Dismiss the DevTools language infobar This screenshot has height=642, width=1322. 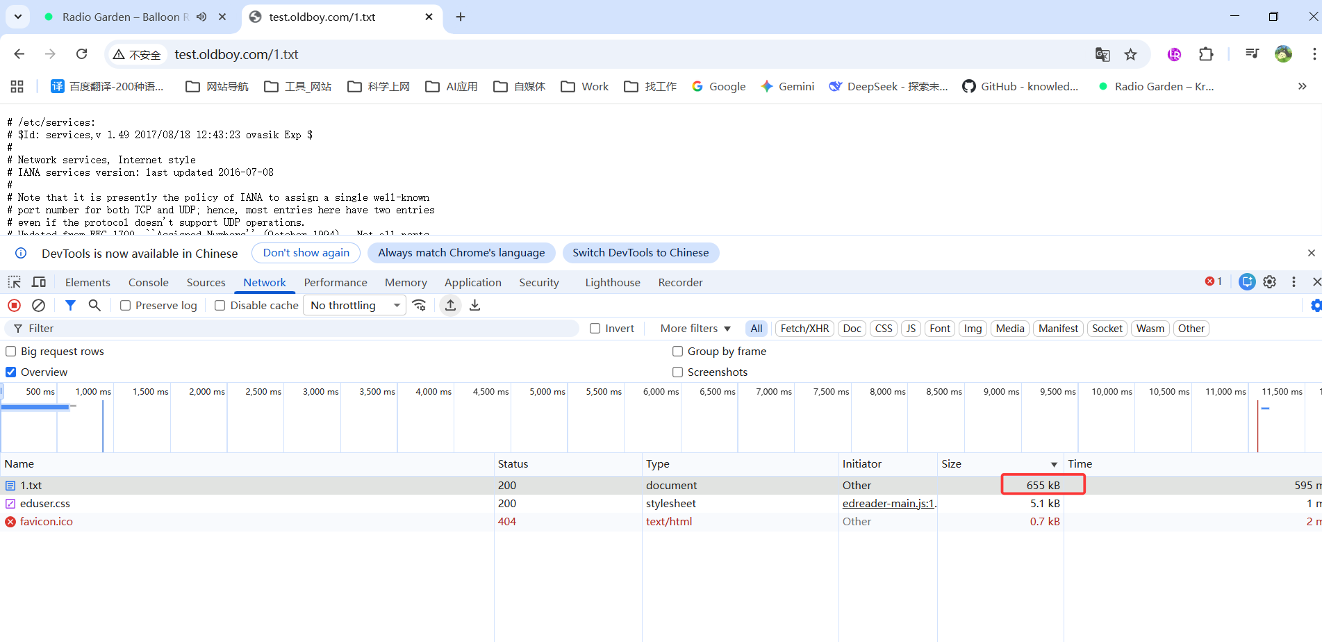[x=1311, y=253]
